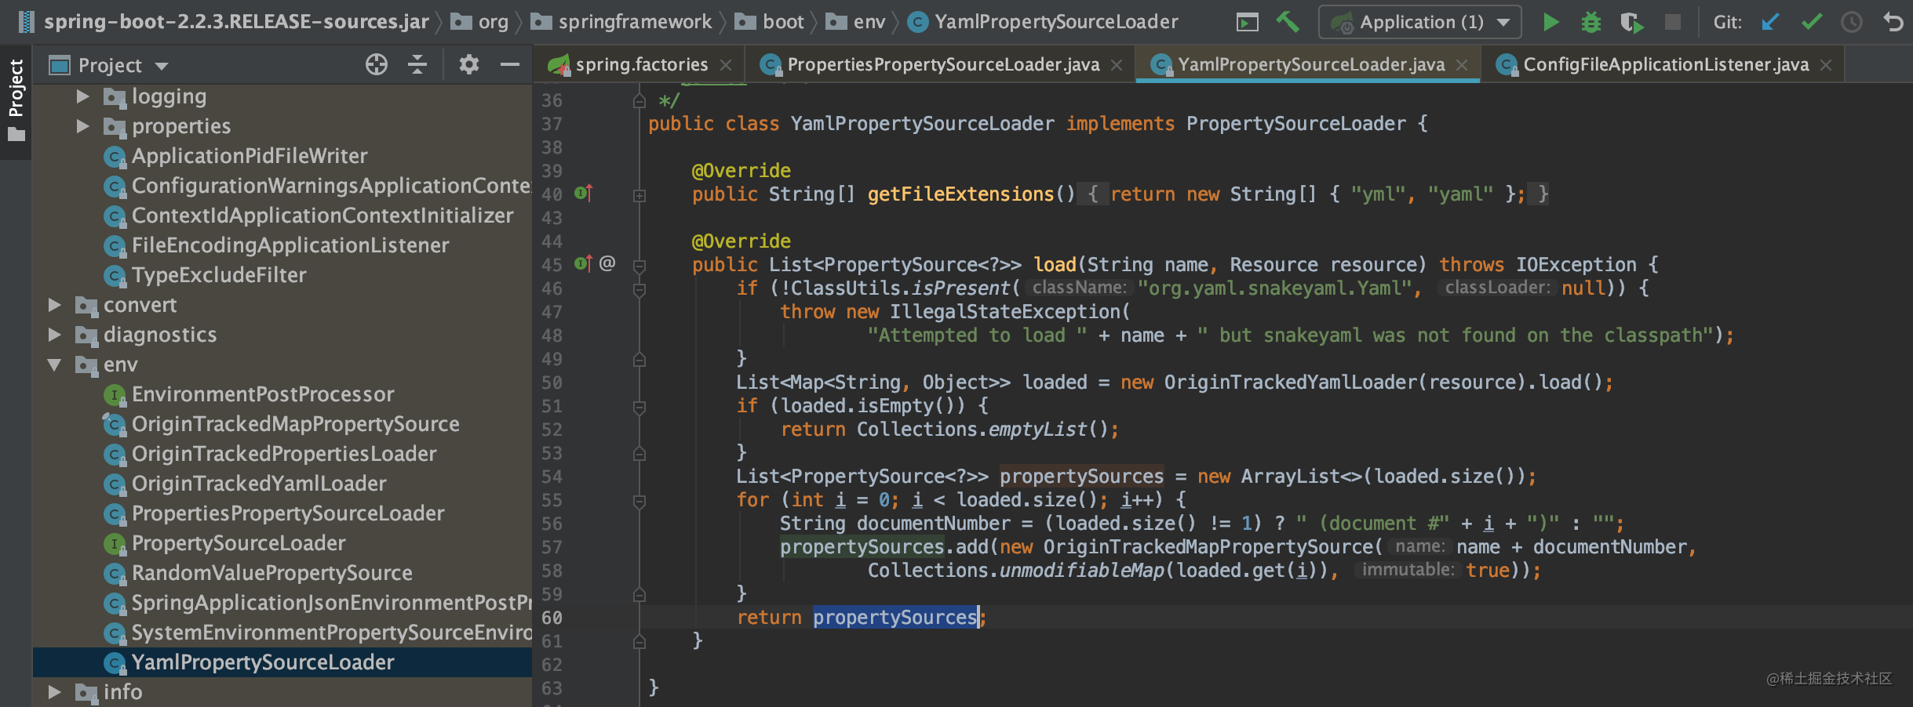The width and height of the screenshot is (1913, 707).
Task: Build the project with the hammer icon
Action: [x=1287, y=22]
